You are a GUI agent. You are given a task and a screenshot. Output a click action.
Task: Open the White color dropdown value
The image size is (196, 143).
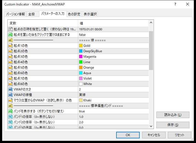coord(113,84)
